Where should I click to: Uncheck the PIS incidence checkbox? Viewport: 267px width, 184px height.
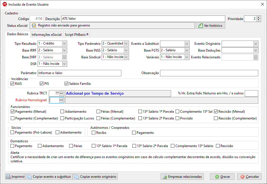pyautogui.click(x=41, y=83)
